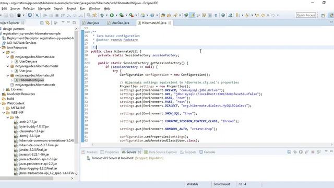Image resolution: width=334 pixels, height=188 pixels.
Task: Select UserDao.java in Project Explorer
Action: tap(28, 62)
